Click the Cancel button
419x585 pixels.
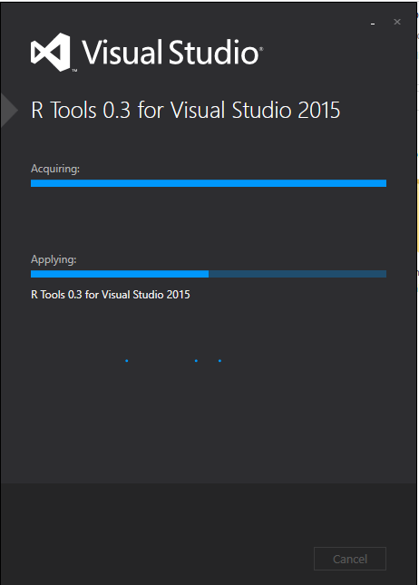pos(349,559)
